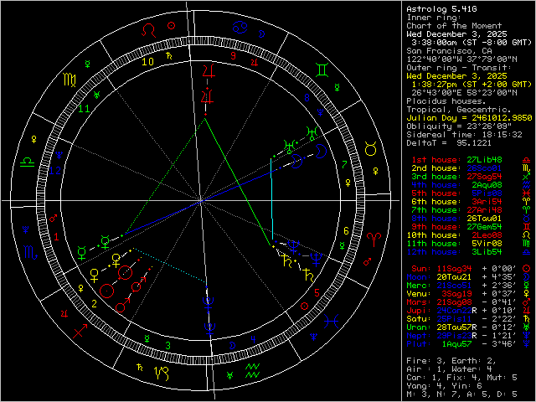The image size is (536, 402).
Task: Select the Scorpio glyph on the zodiac wheel
Action: [30, 252]
